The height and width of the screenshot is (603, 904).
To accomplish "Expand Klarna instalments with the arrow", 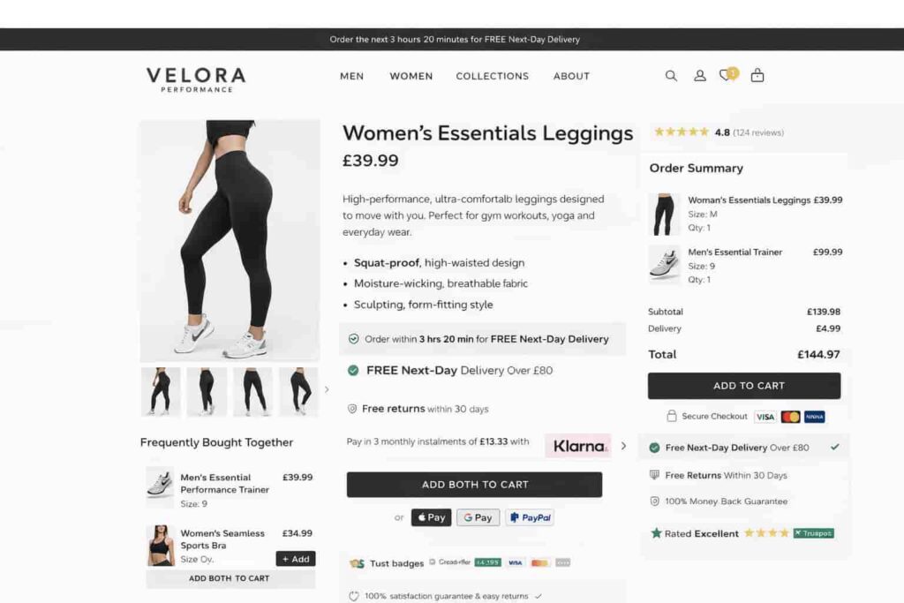I will coord(624,446).
